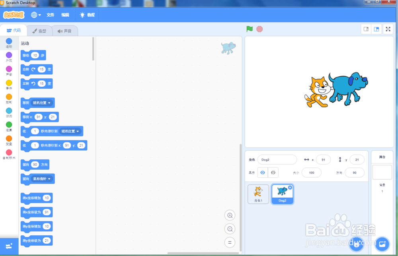Open the add extension button
This screenshot has width=398, height=256.
click(x=9, y=246)
